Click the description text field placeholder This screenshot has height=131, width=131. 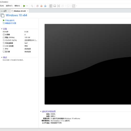click(x=13, y=60)
